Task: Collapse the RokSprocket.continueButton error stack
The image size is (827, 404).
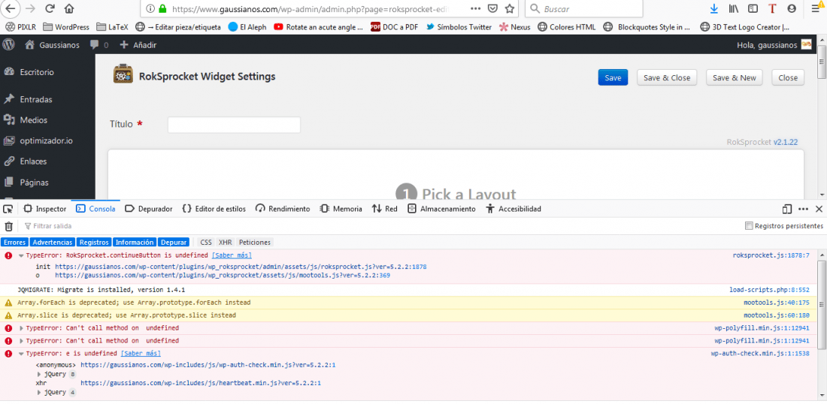Action: click(21, 255)
